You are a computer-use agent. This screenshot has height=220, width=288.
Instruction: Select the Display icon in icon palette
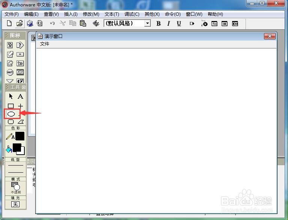[x=10, y=45]
